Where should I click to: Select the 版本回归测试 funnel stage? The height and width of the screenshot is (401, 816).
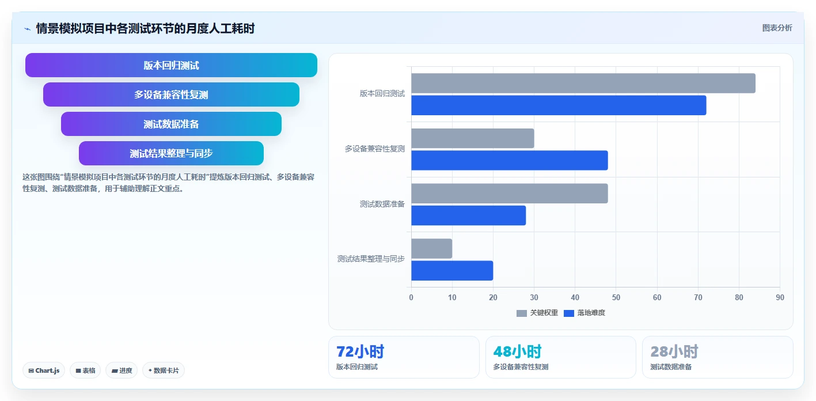click(x=171, y=65)
